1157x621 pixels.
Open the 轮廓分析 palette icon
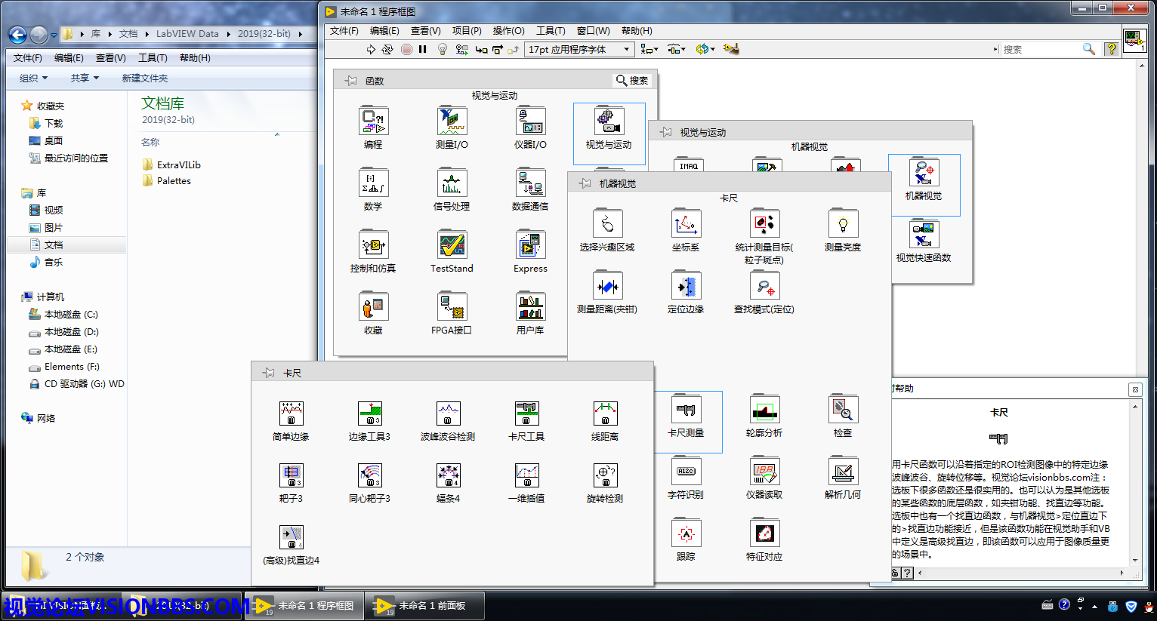pos(764,410)
